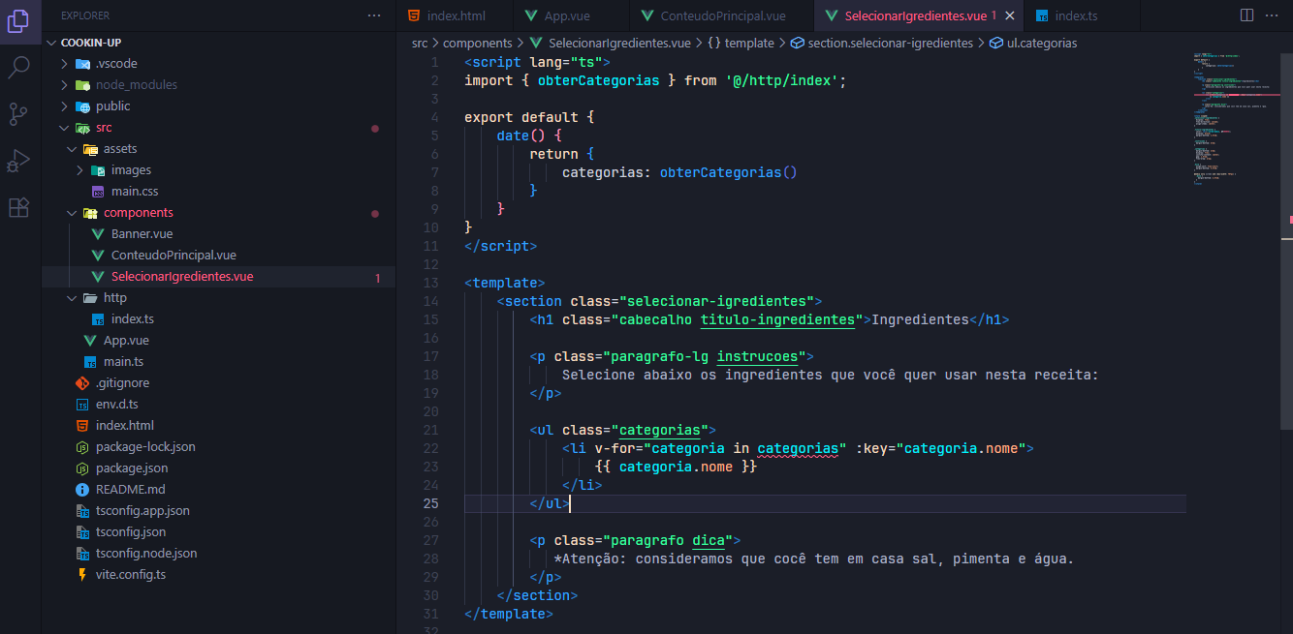Click the obterCategorias import on line 2
Image resolution: width=1293 pixels, height=634 pixels.
tap(599, 80)
